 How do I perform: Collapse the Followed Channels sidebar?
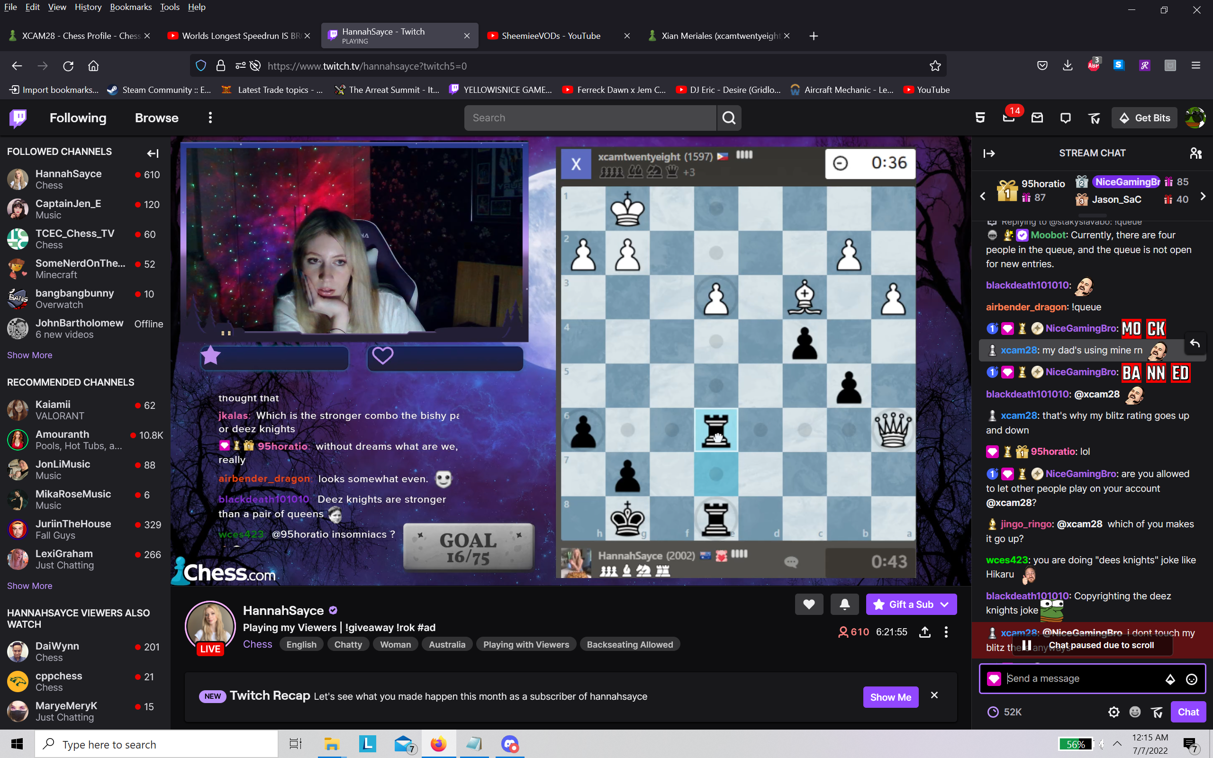coord(153,153)
